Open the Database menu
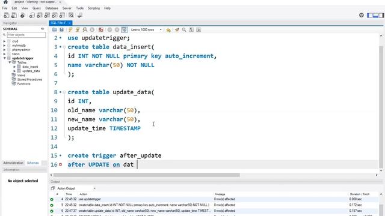385x216 pixels. click(52, 8)
